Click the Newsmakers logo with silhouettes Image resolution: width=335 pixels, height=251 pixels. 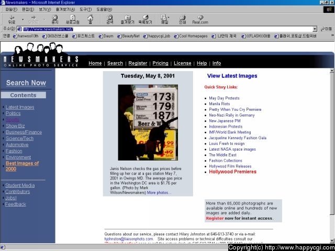click(41, 55)
